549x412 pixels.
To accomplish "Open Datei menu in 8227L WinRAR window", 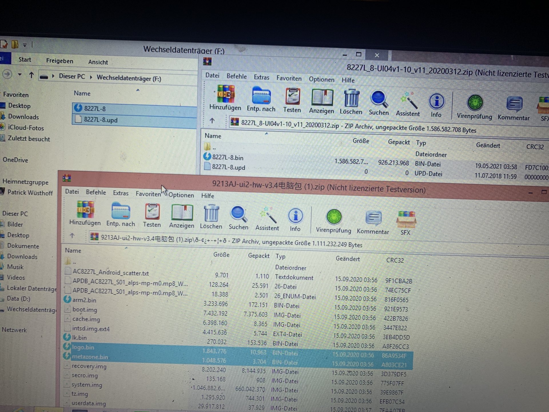I will (x=212, y=75).
